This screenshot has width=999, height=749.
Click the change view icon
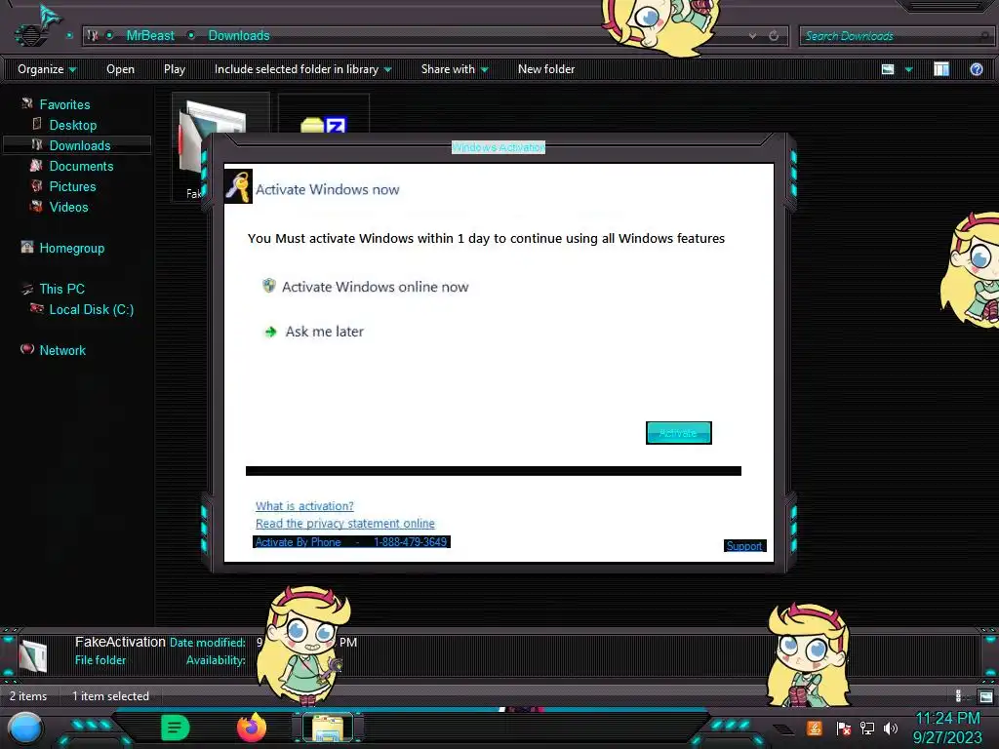[888, 69]
